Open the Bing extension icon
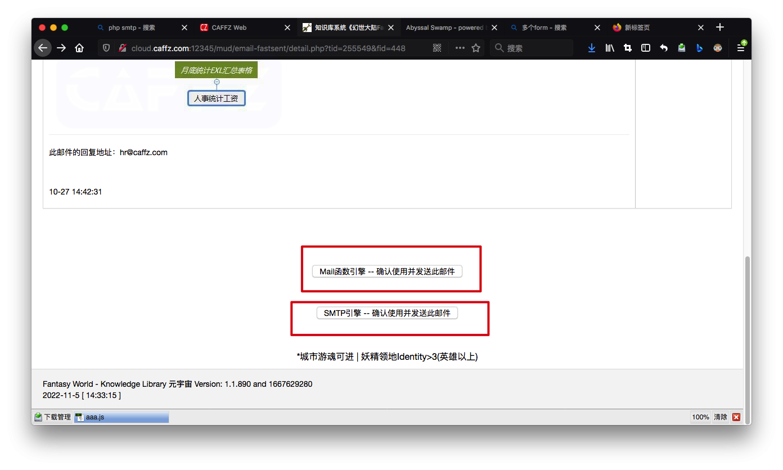The image size is (783, 470). coord(699,48)
